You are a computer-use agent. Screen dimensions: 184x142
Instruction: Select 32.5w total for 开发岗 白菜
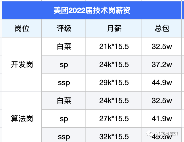pyautogui.click(x=162, y=46)
